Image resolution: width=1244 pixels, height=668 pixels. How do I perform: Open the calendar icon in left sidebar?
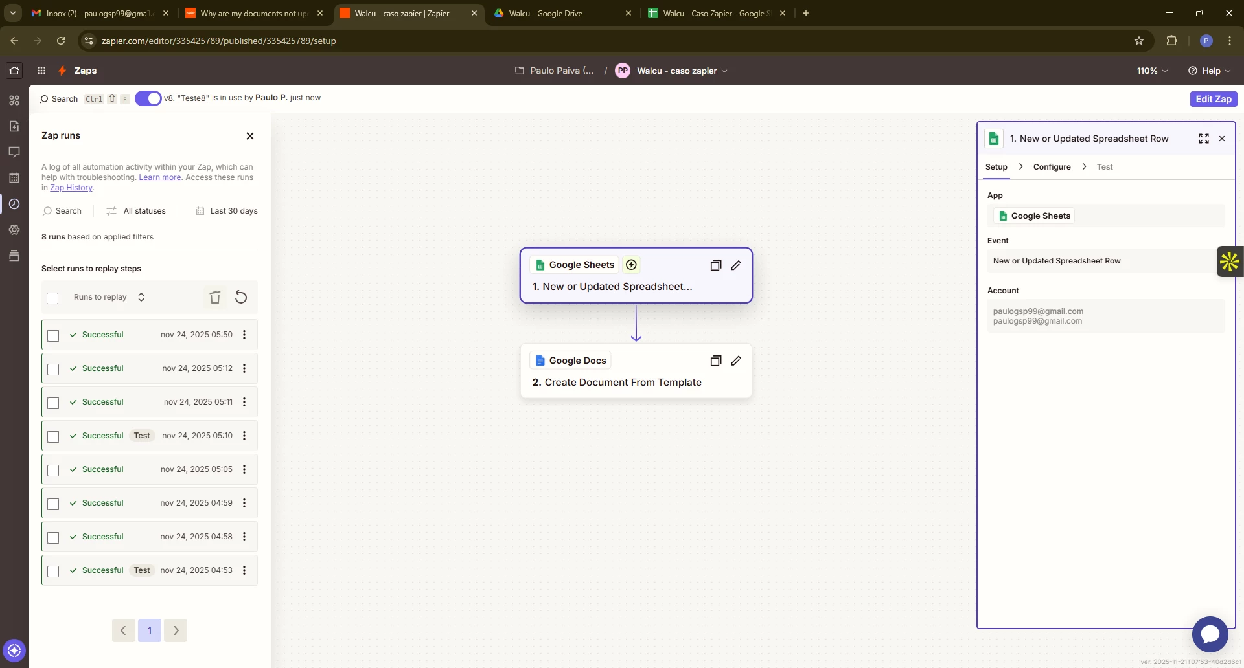(x=14, y=178)
